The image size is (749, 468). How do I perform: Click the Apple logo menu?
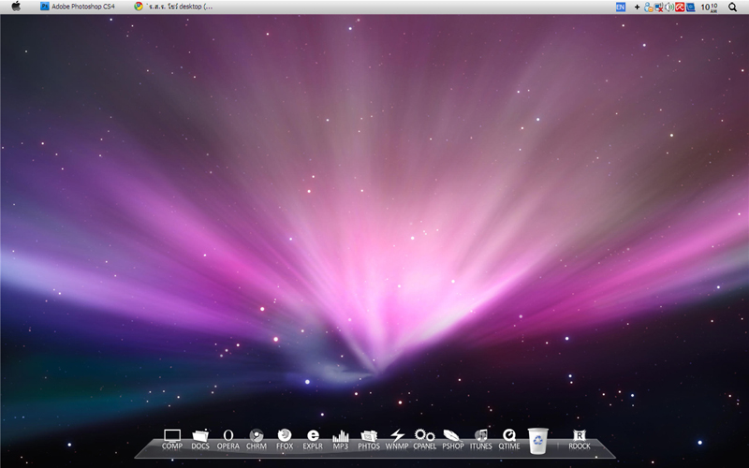point(16,7)
